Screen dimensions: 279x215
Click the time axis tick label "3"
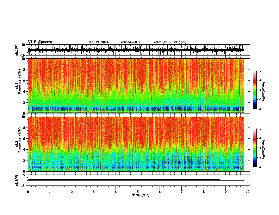coord(94,192)
